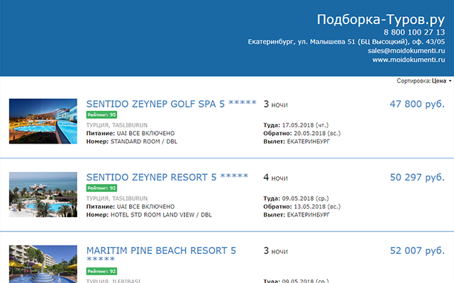Screen dimensions: 454x283
Task: Click the green Рейтинг: 95 badge
Action: (x=101, y=115)
